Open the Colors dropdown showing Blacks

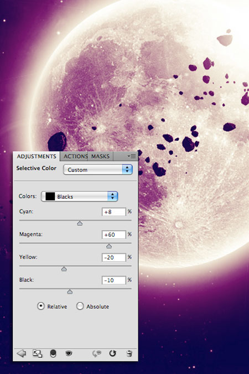(x=80, y=196)
